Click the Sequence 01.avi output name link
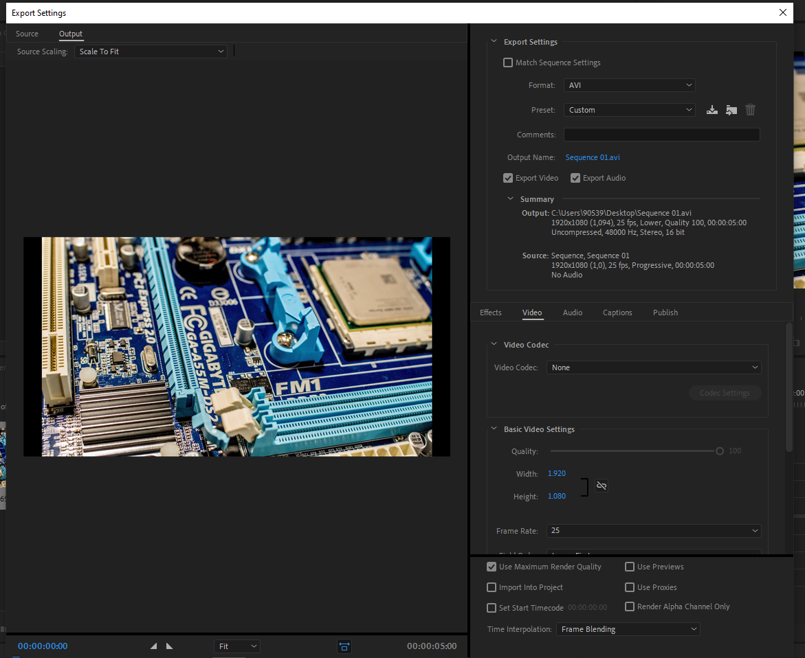Screen dimensions: 805x658 [x=593, y=157]
